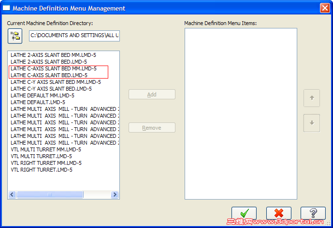The image size is (333, 228).
Task: Click the directory path input field
Action: click(x=74, y=36)
